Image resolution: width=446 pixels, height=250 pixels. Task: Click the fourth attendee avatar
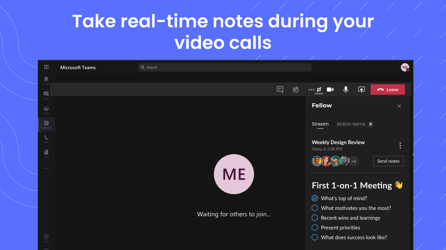[344, 161]
